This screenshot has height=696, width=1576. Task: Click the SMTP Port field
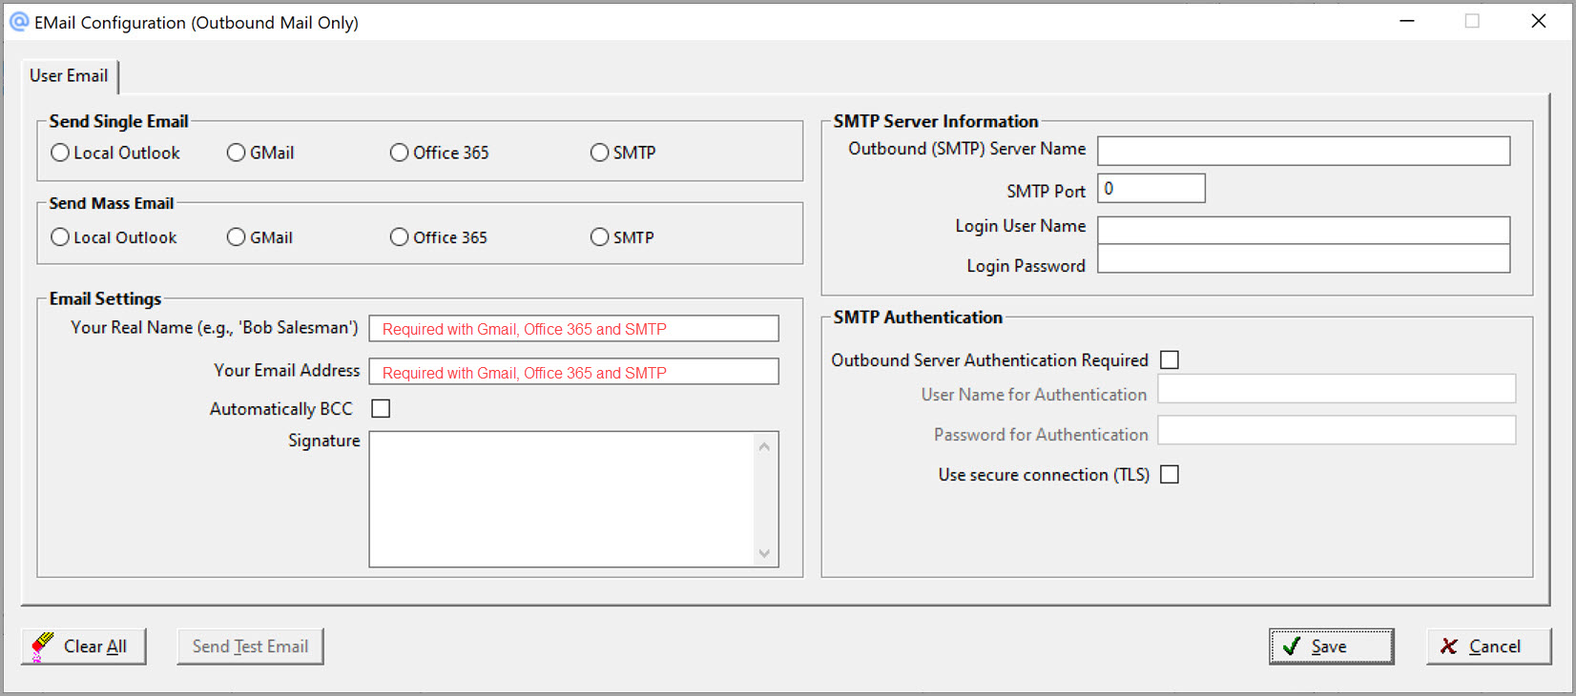click(1151, 189)
